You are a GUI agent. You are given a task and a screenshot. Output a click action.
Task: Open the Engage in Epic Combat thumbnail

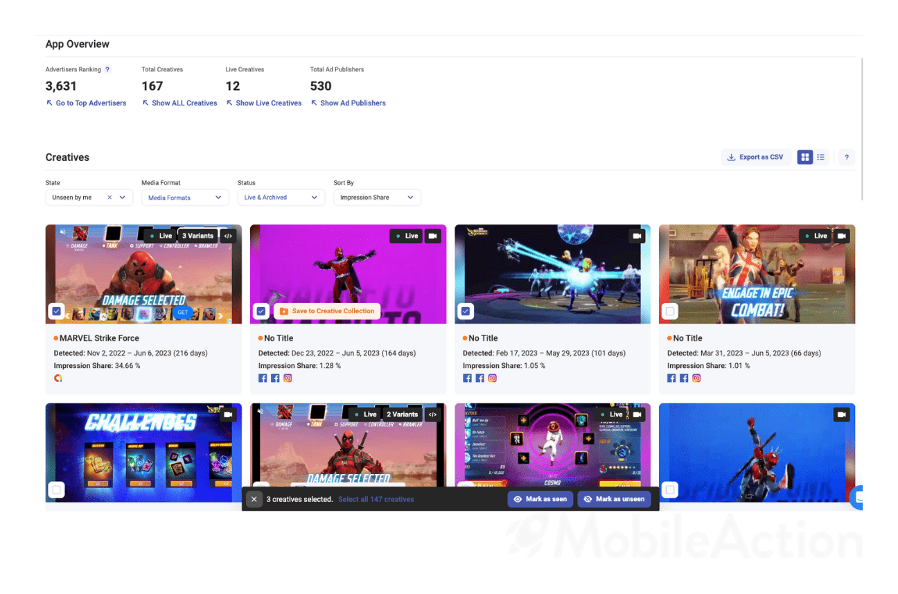(x=757, y=274)
